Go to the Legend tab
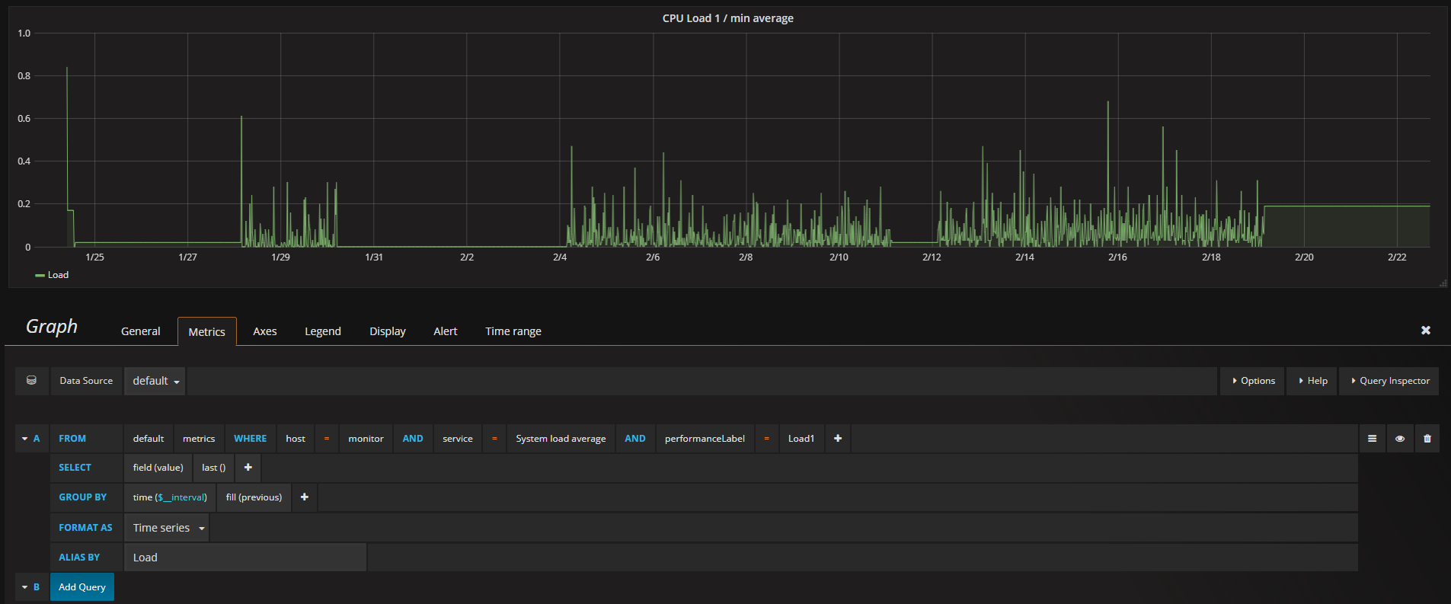 pos(323,331)
